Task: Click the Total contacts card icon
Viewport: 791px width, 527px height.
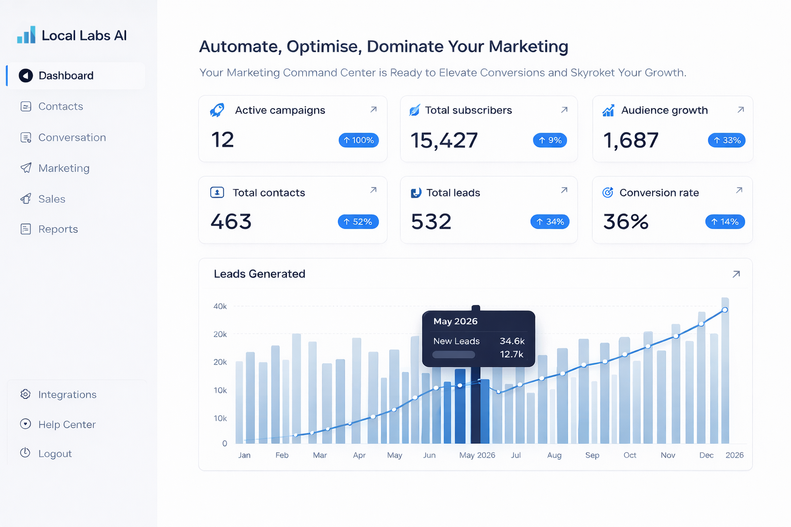Action: pyautogui.click(x=217, y=192)
